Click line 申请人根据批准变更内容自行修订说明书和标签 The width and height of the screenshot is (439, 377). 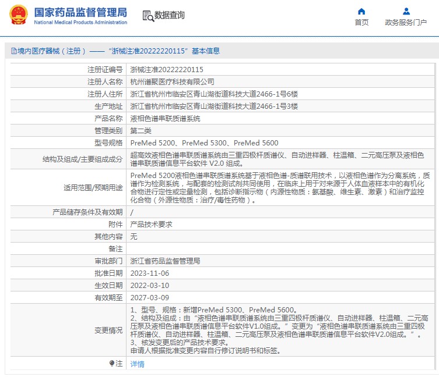(x=205, y=351)
